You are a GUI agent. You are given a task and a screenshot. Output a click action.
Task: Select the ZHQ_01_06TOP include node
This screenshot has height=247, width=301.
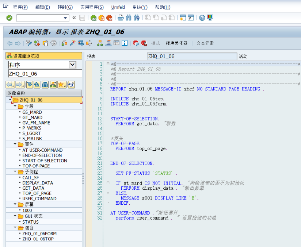pos(38,239)
